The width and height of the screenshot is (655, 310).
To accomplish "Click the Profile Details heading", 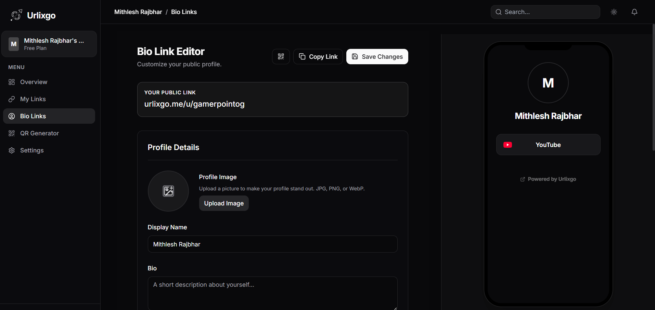I will (174, 147).
